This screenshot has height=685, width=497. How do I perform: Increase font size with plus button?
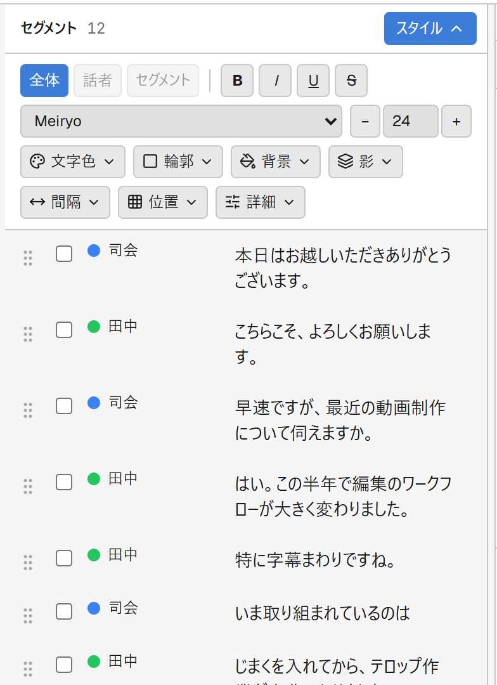[x=456, y=121]
